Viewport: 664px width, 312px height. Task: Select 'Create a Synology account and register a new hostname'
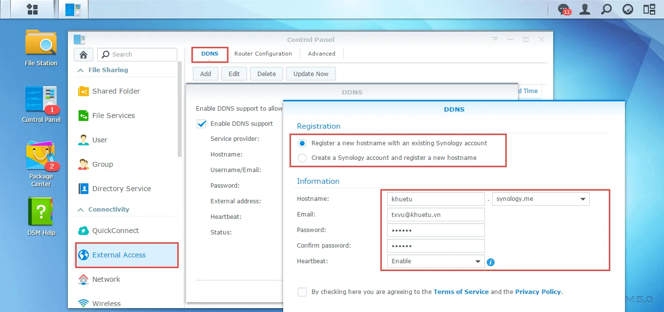[302, 157]
